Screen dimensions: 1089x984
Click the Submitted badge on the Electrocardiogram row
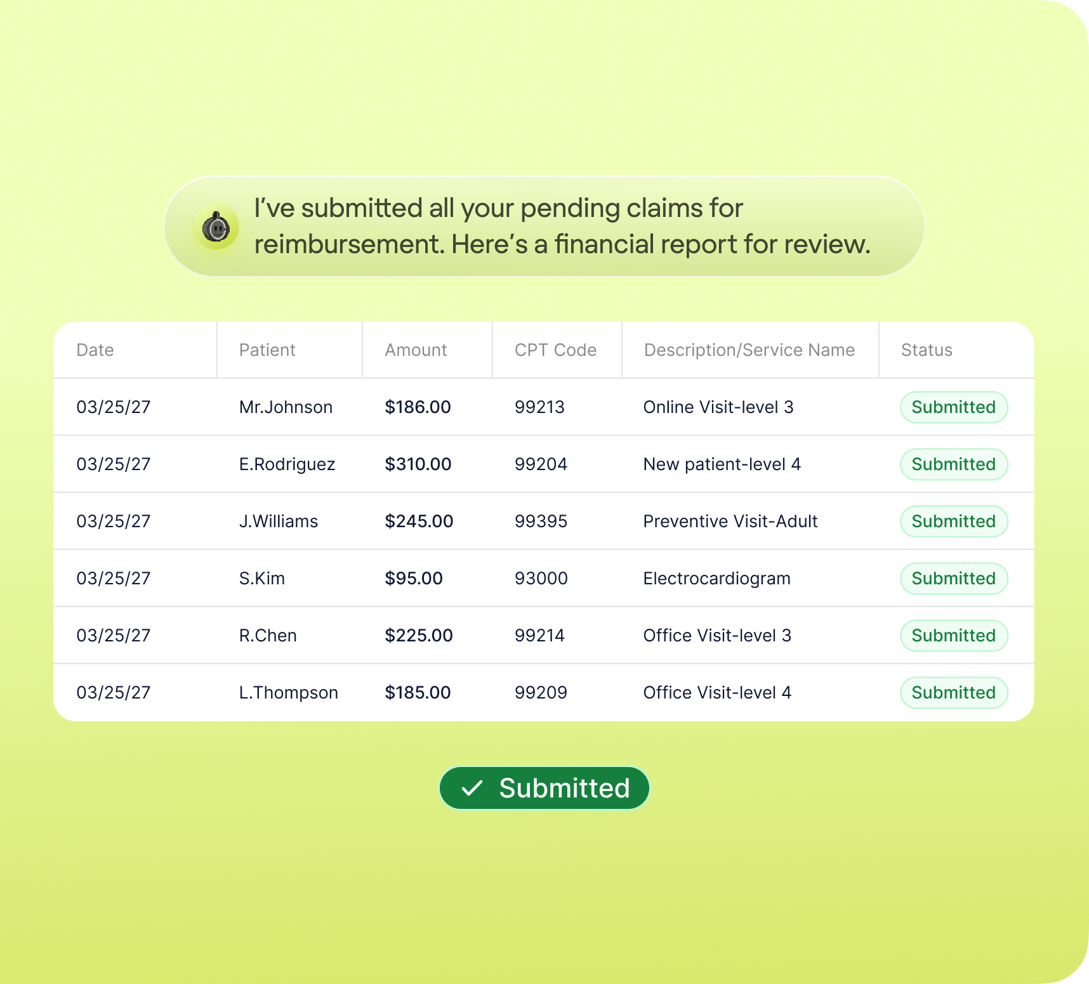(953, 578)
